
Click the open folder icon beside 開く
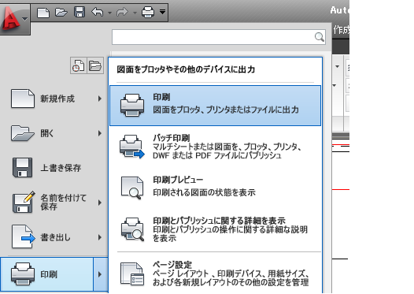pyautogui.click(x=23, y=133)
